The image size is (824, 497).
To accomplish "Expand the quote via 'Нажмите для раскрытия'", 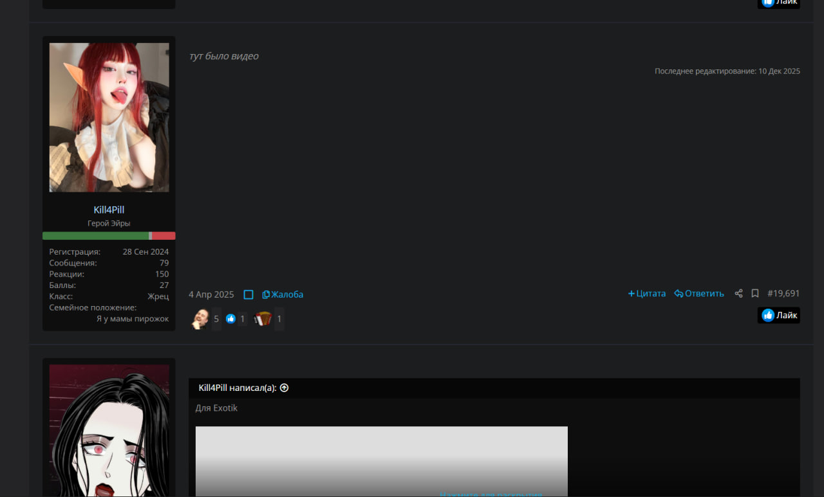I will [x=491, y=494].
